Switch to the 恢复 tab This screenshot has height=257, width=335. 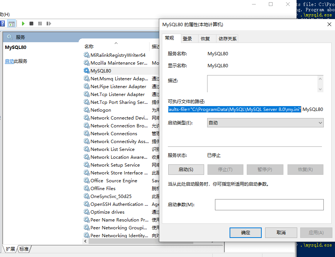click(205, 38)
